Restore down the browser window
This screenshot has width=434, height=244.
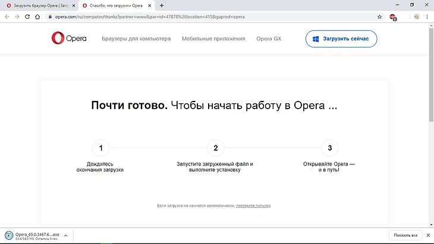[412, 5]
